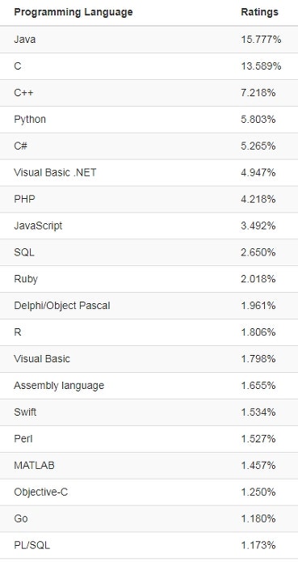Click the Perl language name
This screenshot has width=298, height=562.
click(23, 439)
